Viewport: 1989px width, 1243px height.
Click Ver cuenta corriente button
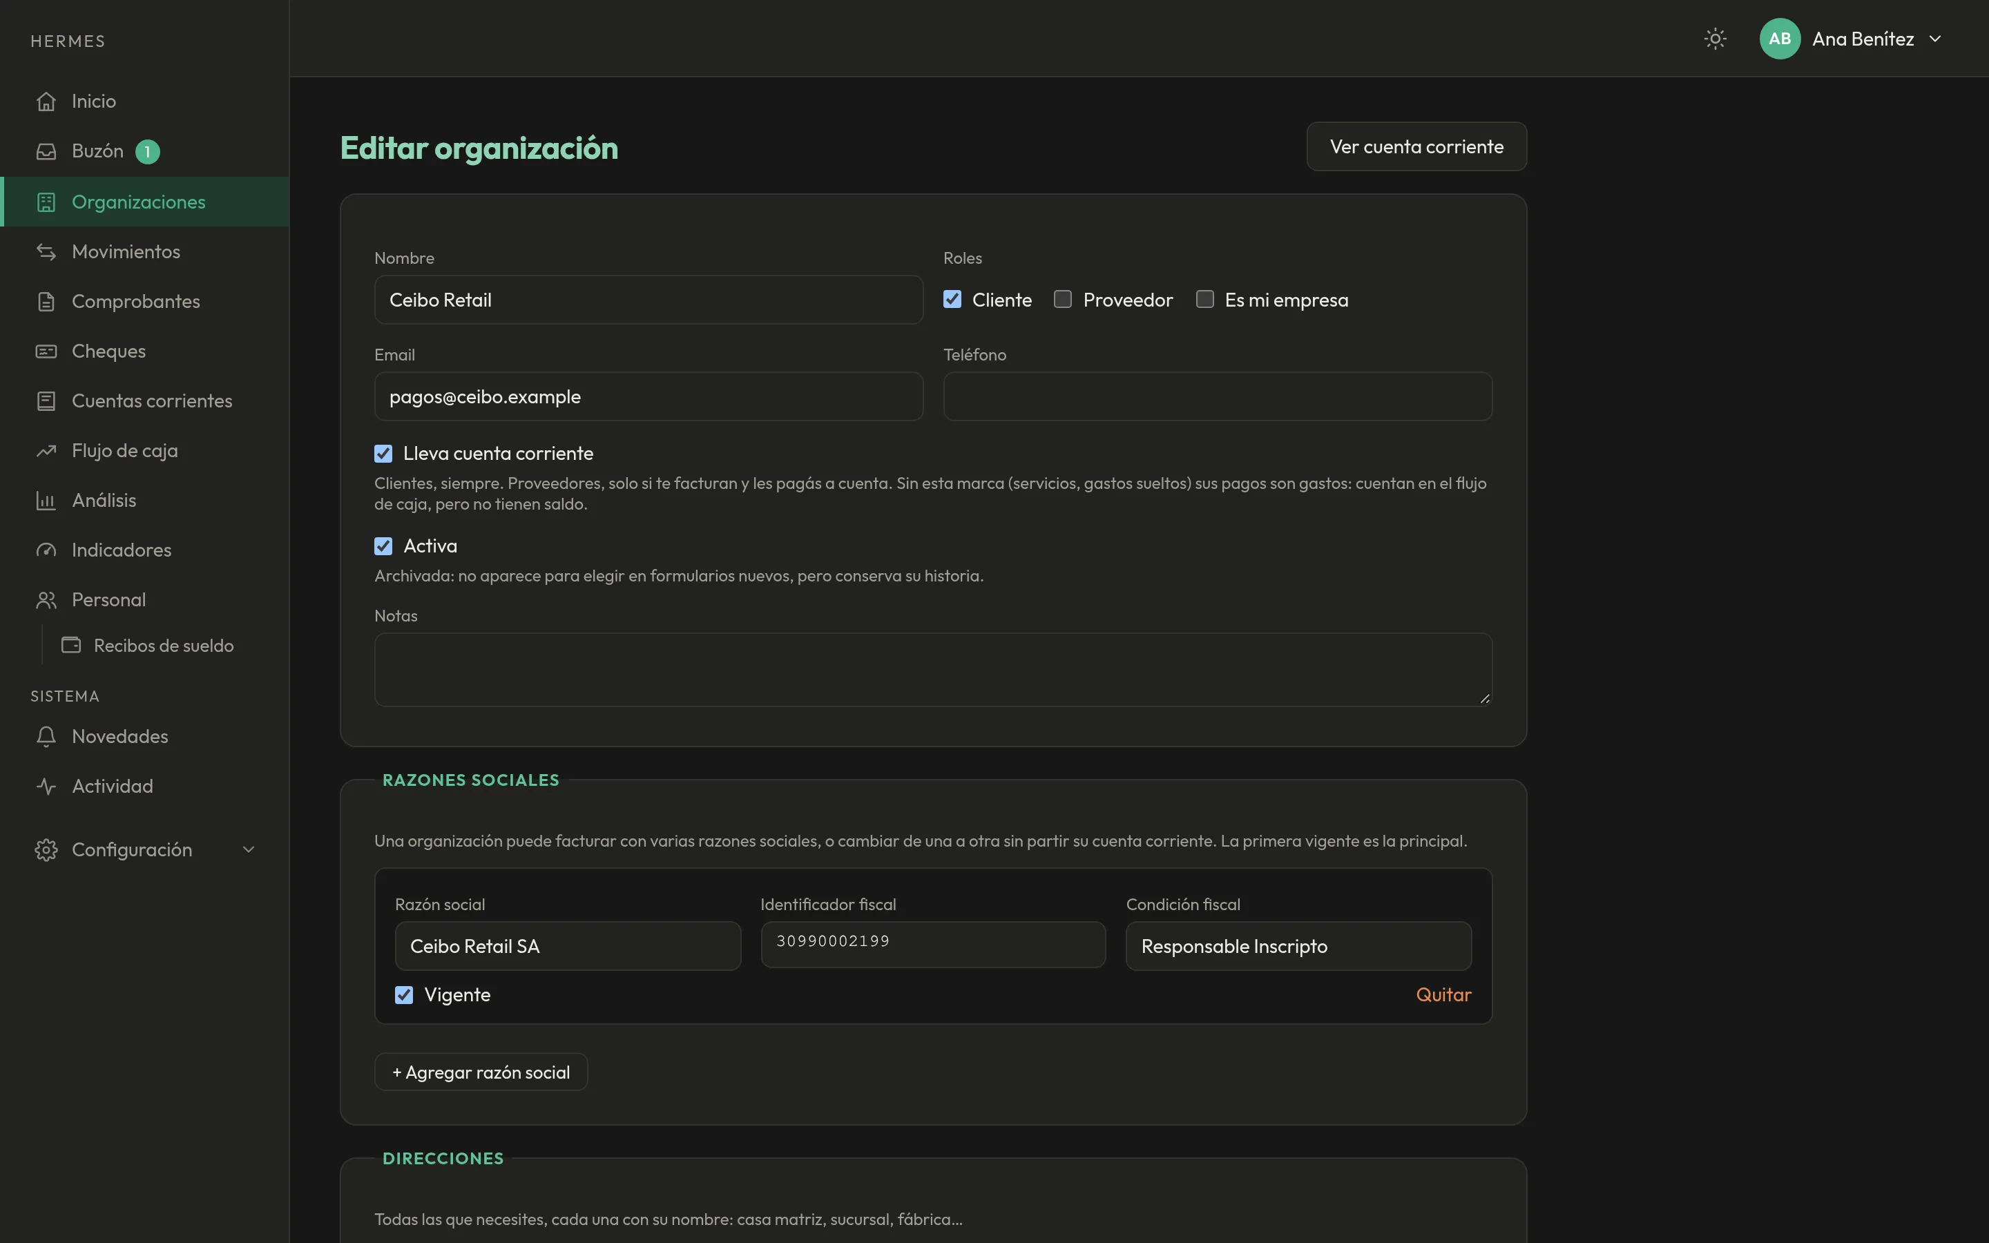coord(1417,146)
